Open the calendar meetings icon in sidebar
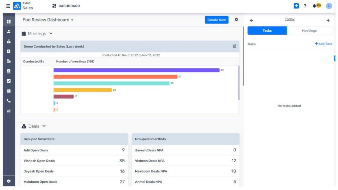This screenshot has height=190, width=338. click(x=9, y=91)
